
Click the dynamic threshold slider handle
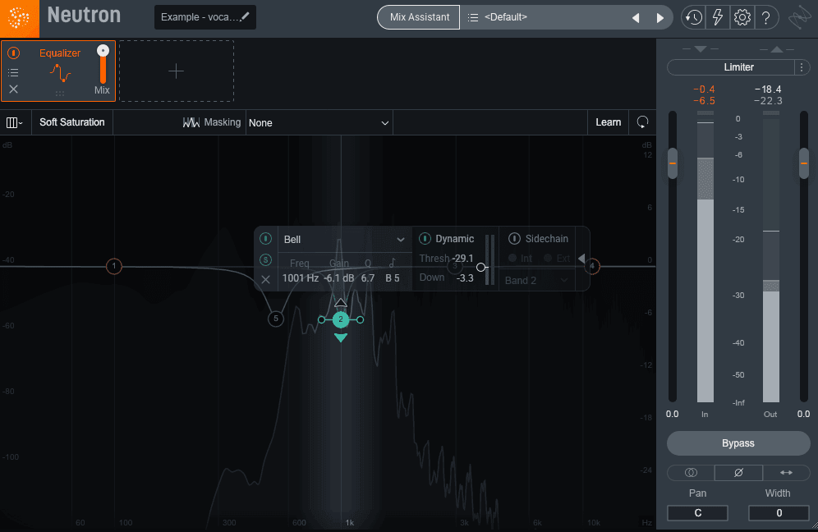481,267
